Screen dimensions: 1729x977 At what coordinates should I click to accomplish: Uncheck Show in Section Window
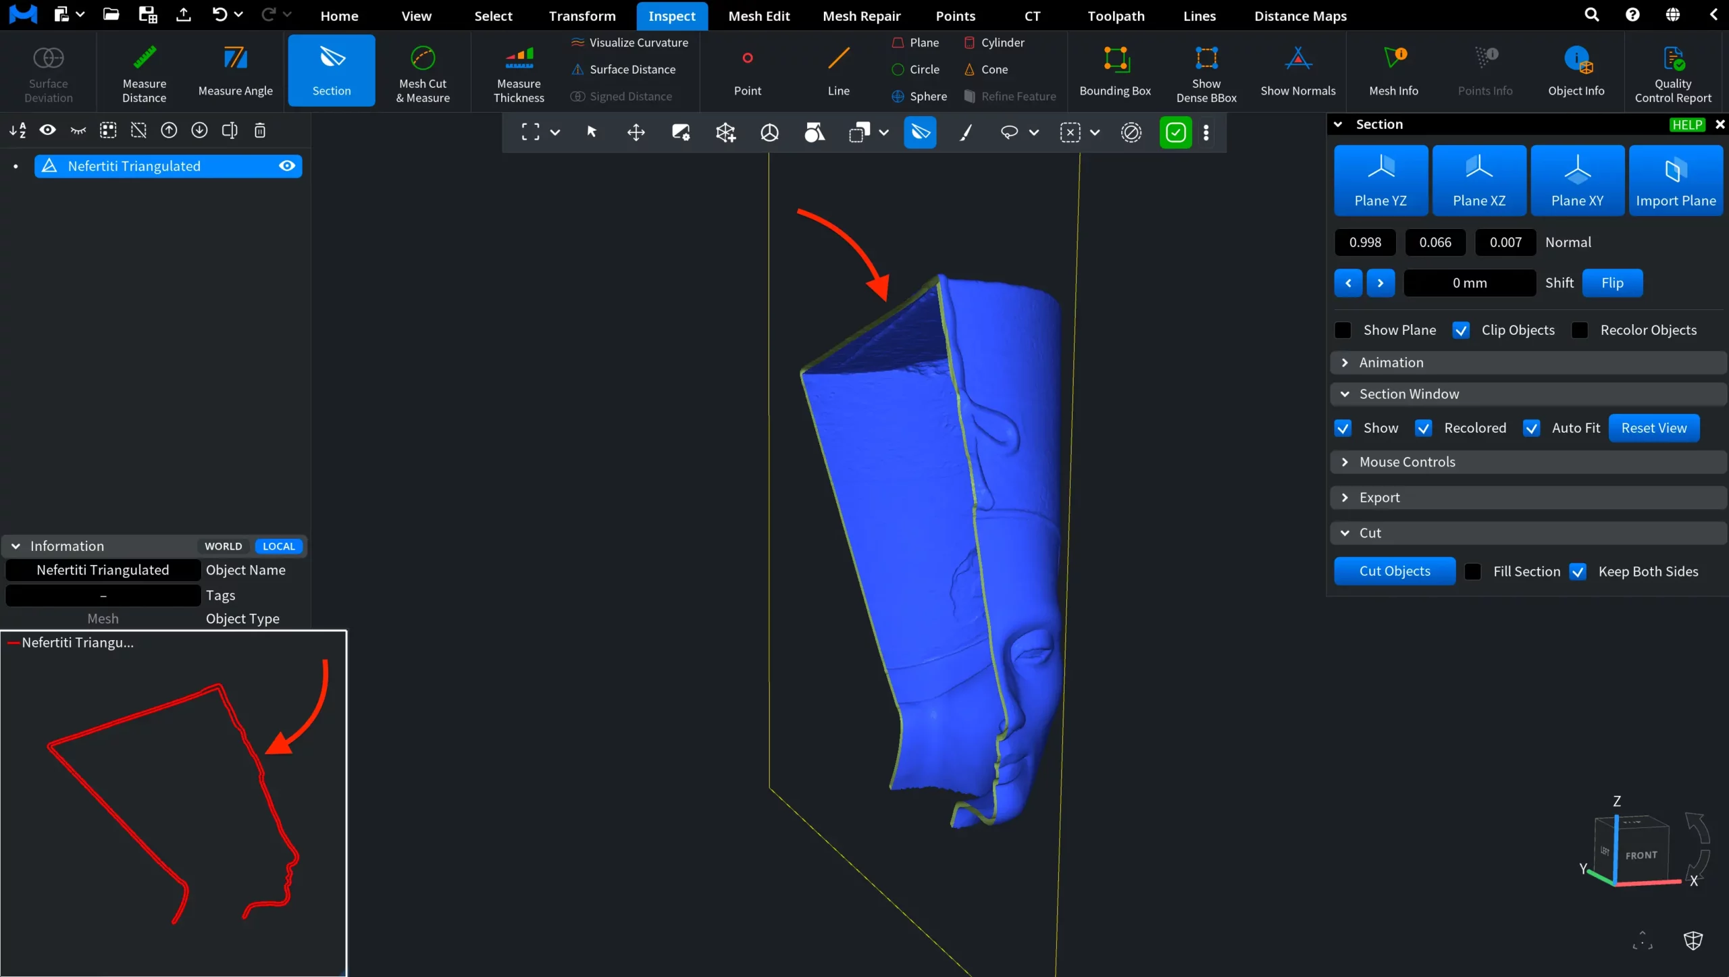[1343, 428]
